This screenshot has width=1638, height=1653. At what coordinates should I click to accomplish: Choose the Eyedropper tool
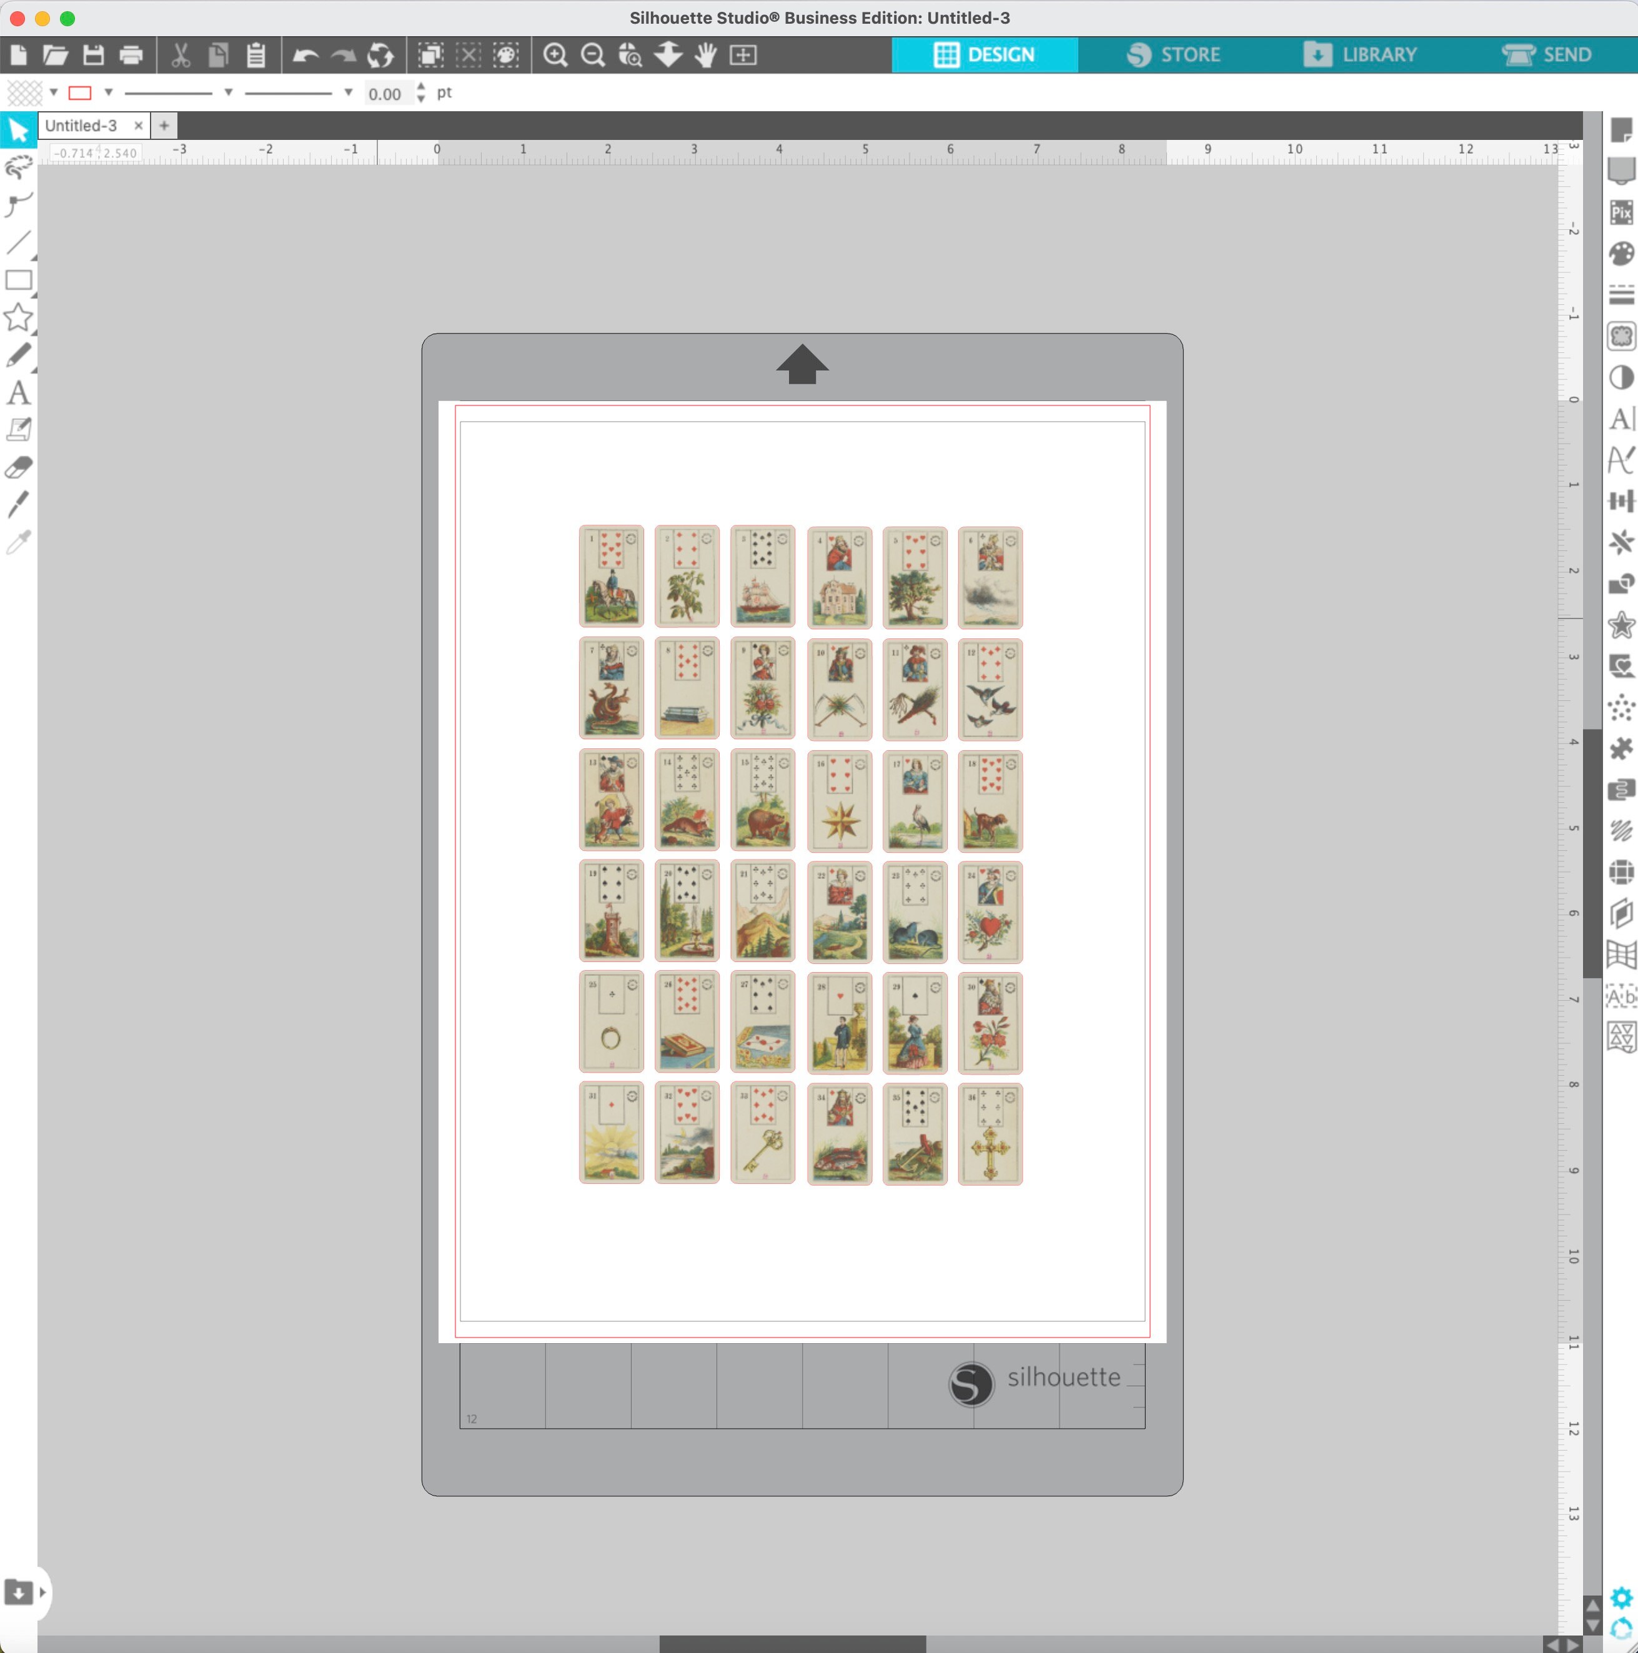(x=18, y=542)
